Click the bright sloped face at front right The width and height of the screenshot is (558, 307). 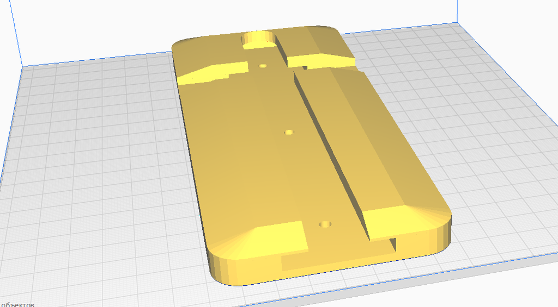tap(403, 220)
